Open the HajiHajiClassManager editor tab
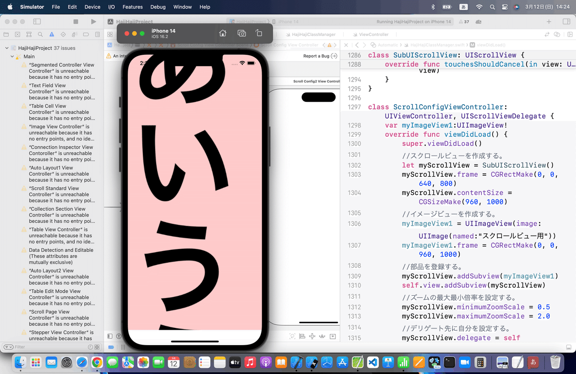The image size is (576, 374). pos(312,35)
